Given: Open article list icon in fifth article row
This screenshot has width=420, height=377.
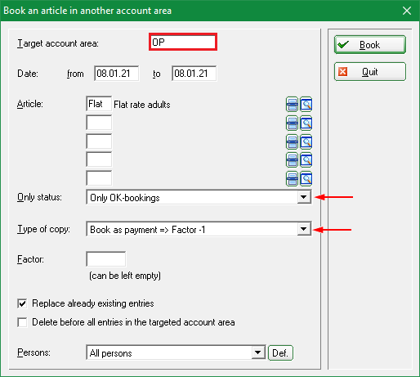Looking at the screenshot, I should pyautogui.click(x=292, y=179).
